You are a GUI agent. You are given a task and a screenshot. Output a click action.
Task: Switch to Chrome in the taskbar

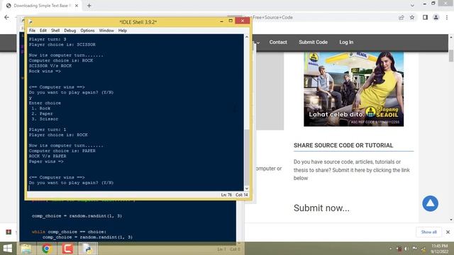coord(47,249)
